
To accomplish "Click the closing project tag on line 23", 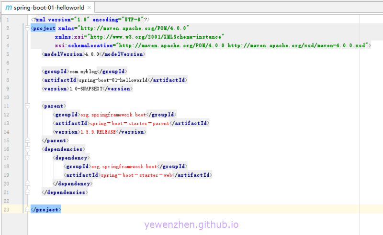I will tap(45, 210).
